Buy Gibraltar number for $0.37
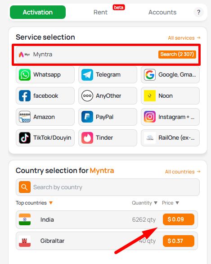This screenshot has width=211, height=264. [179, 241]
